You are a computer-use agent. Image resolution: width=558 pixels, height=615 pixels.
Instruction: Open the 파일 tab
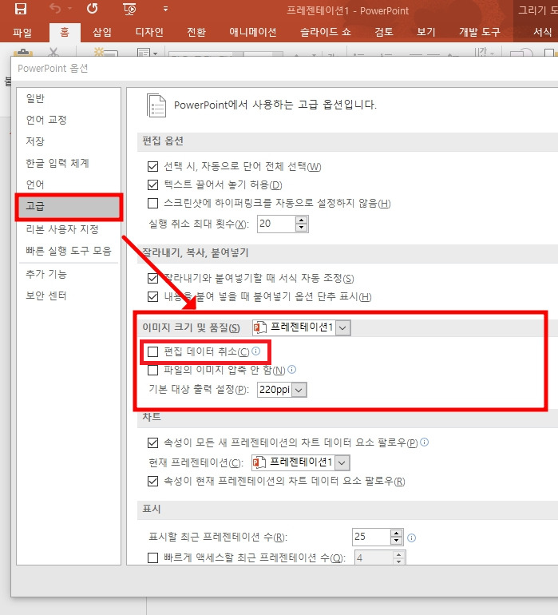coord(22,32)
